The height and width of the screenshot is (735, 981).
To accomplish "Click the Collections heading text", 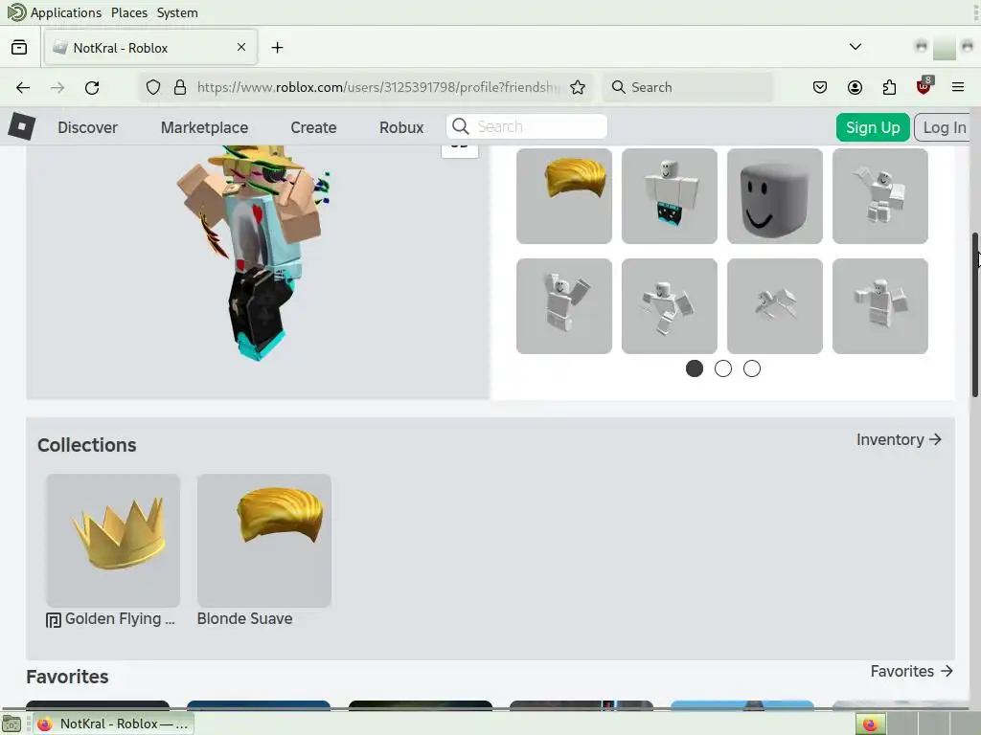I will point(87,445).
